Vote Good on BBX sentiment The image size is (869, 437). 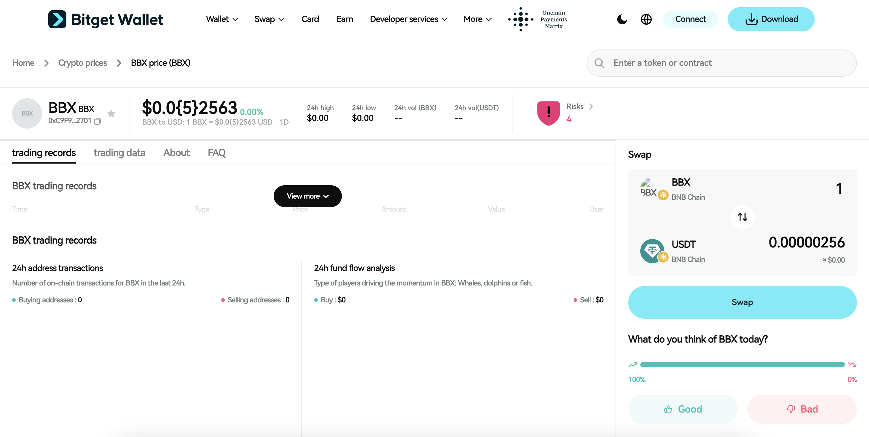pyautogui.click(x=683, y=409)
